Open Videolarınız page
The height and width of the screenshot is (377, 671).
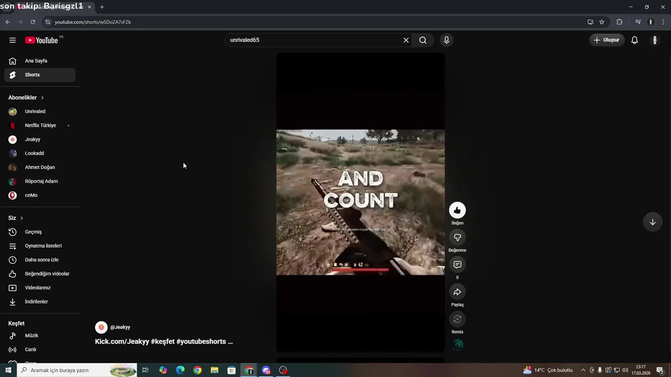click(40, 288)
